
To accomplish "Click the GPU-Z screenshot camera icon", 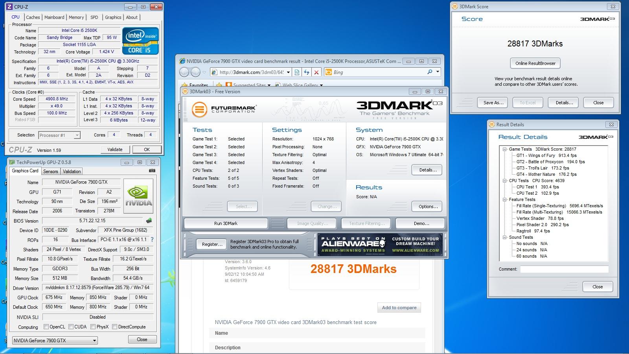I will 152,171.
